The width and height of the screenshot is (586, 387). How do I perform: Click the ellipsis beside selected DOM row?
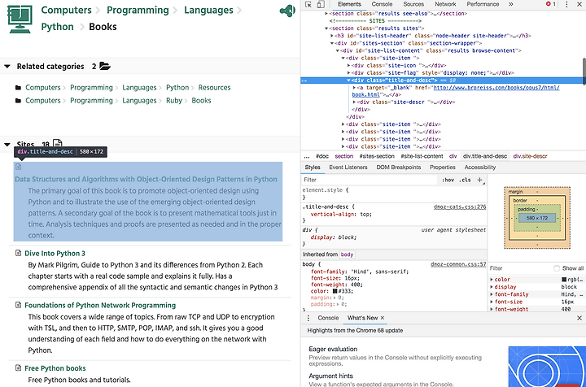click(304, 80)
